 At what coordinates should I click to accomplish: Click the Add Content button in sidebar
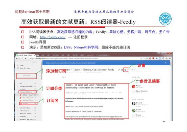click(x=26, y=76)
